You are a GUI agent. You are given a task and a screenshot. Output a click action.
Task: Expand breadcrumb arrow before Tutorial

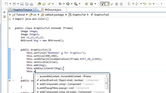click(10, 14)
